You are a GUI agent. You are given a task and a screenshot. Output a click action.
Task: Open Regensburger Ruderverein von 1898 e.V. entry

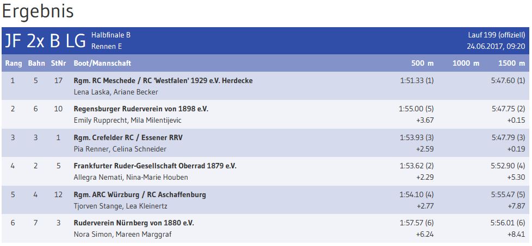pyautogui.click(x=141, y=109)
